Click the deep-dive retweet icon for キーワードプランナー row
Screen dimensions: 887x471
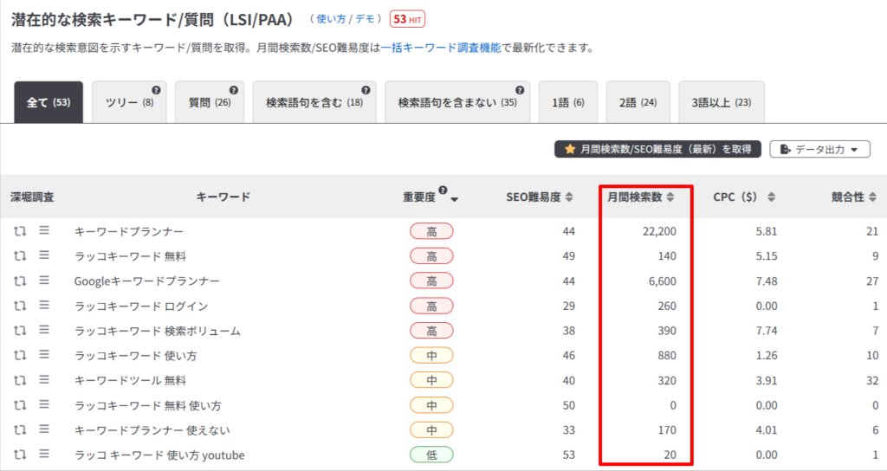(x=20, y=231)
